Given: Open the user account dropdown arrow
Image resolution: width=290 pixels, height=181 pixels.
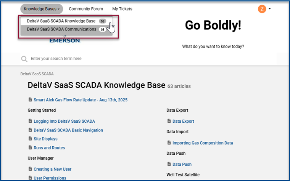Looking at the screenshot, I should pyautogui.click(x=270, y=9).
